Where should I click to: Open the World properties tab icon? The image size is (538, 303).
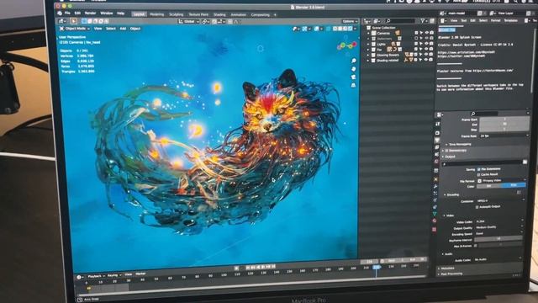click(x=436, y=161)
